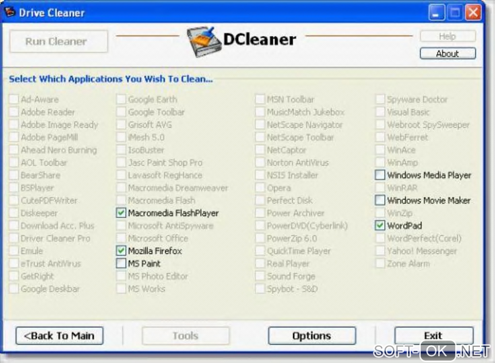Go Back To Main screen

(59, 336)
